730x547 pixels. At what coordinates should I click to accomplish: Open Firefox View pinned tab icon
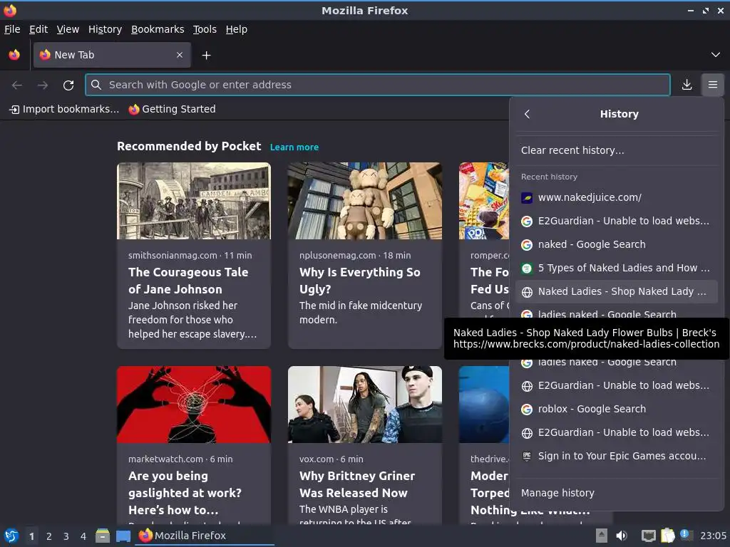(14, 55)
